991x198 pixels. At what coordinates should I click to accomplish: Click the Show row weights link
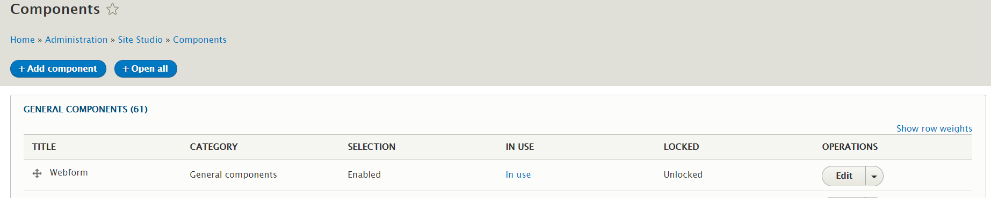tap(934, 128)
